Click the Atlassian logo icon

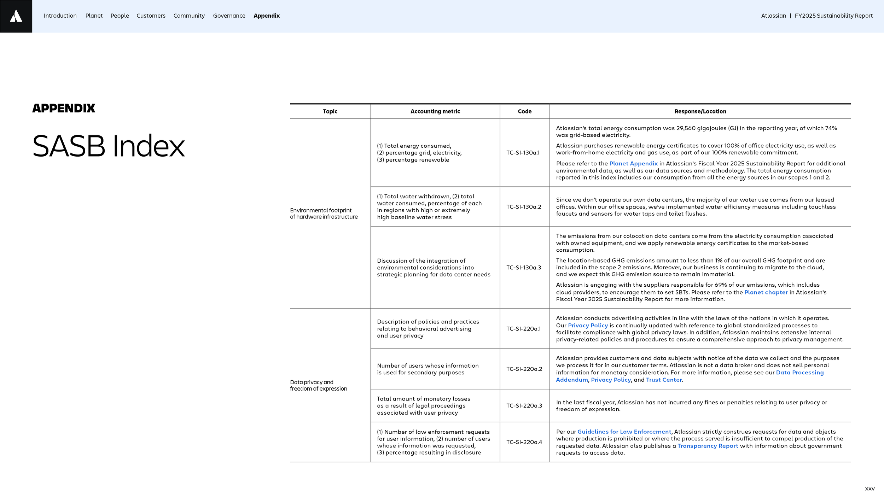click(x=16, y=16)
